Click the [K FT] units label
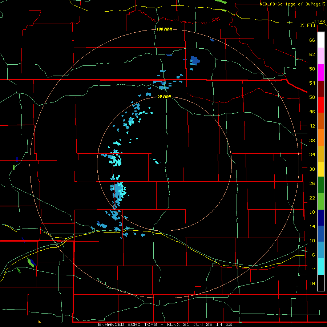Screen dimensions: 327x327 (307, 25)
